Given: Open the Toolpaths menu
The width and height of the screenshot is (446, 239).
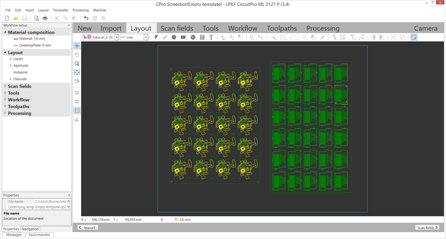Looking at the screenshot, I should (61, 10).
